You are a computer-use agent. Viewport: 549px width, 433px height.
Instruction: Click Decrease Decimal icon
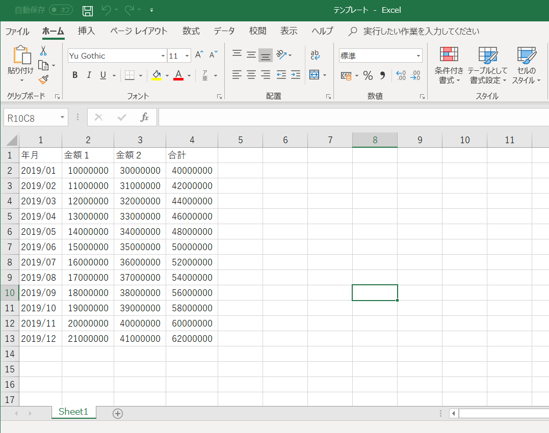point(415,75)
